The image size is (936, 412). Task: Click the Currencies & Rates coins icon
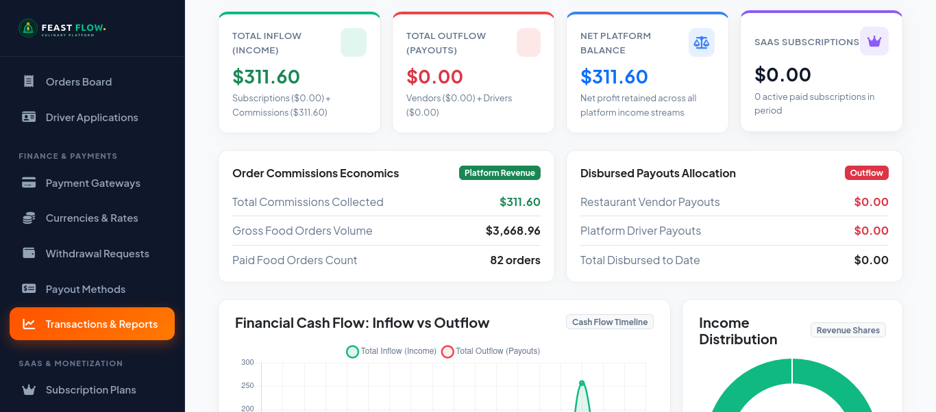pyautogui.click(x=29, y=218)
